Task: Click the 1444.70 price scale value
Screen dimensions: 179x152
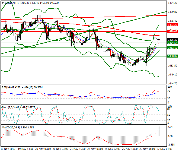Action: (172, 84)
